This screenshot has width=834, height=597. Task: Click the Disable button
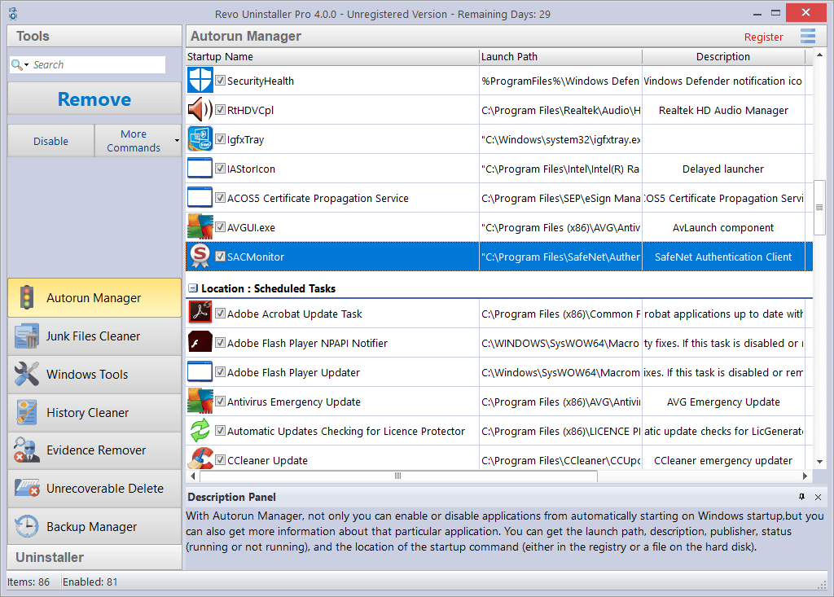(x=51, y=140)
